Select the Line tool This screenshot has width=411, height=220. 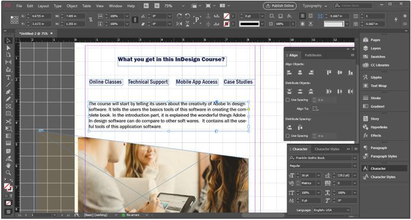(x=8, y=84)
